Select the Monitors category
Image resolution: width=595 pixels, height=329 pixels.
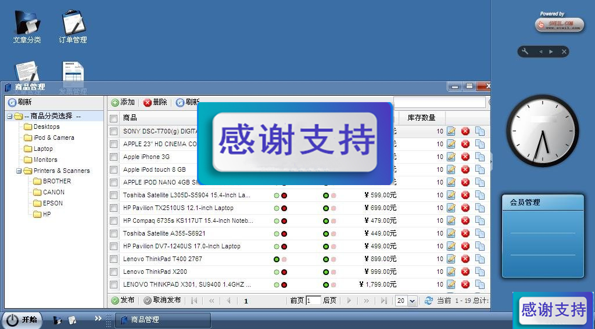coord(45,160)
